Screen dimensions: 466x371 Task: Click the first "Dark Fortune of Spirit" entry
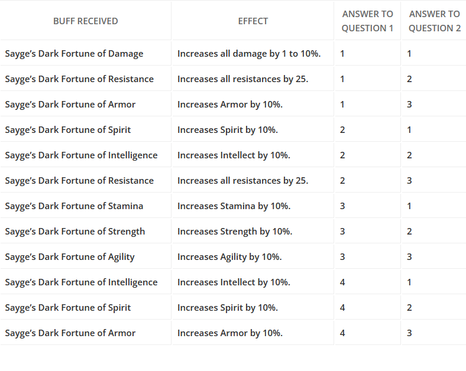pos(68,130)
